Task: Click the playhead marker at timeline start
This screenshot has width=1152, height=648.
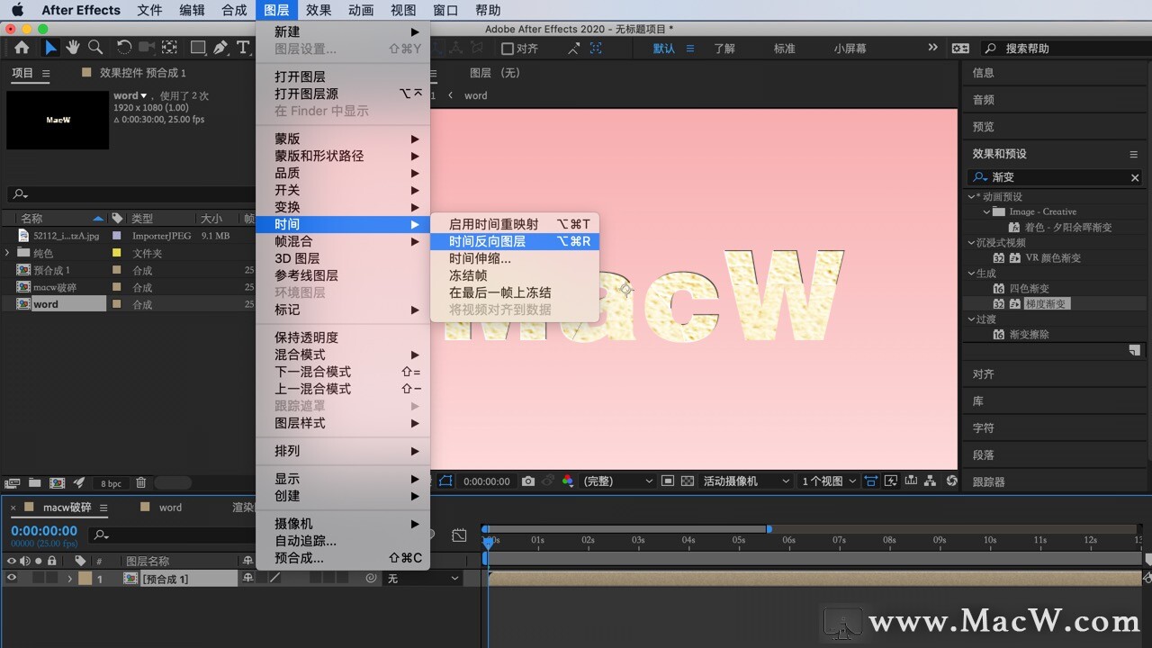Action: click(488, 542)
